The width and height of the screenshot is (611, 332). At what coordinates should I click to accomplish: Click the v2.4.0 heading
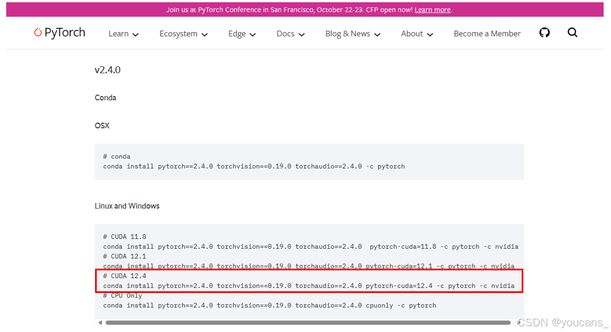pos(107,70)
